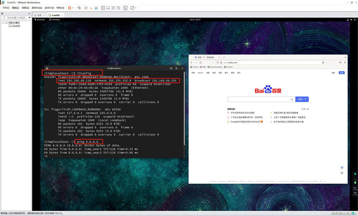Screen dimensions: 358x216
Task: Click the send Ctrl+Alt+Del toolbar icon
Action: click(80, 8)
